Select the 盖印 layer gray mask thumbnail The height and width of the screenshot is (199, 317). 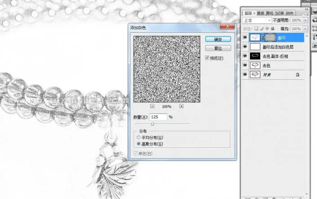270,38
